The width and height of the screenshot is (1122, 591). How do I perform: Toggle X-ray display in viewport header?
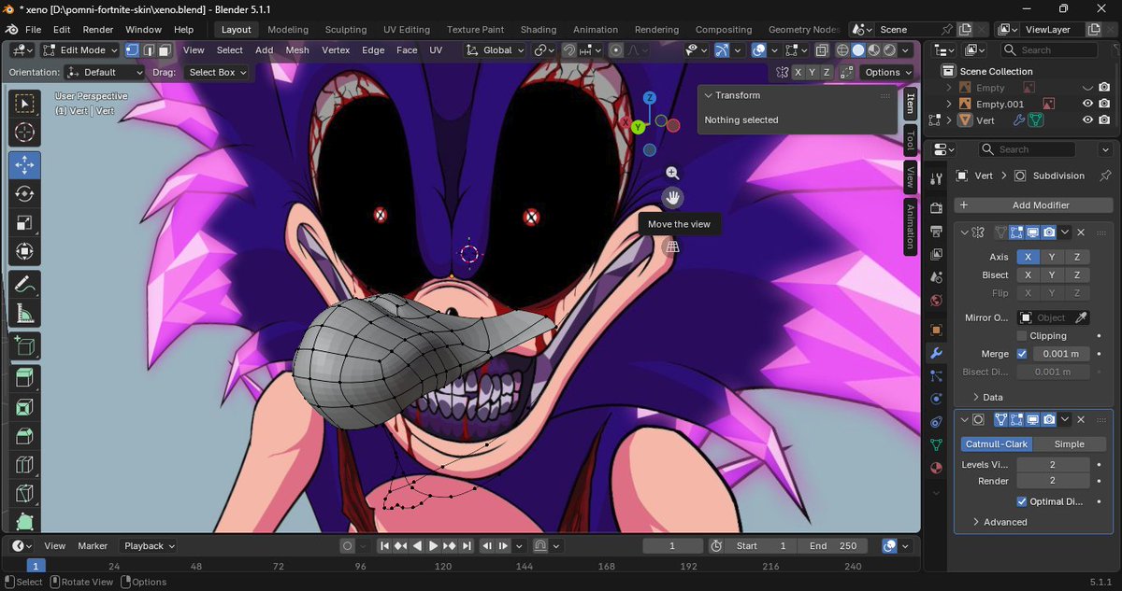821,50
